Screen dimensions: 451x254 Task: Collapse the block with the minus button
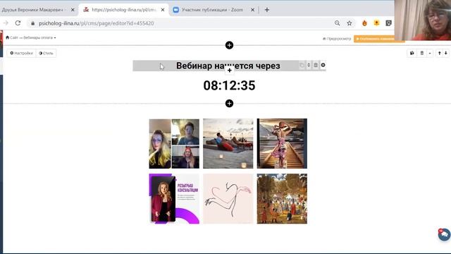430,53
